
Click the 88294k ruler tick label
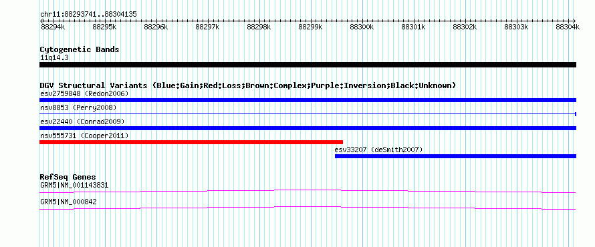53,27
